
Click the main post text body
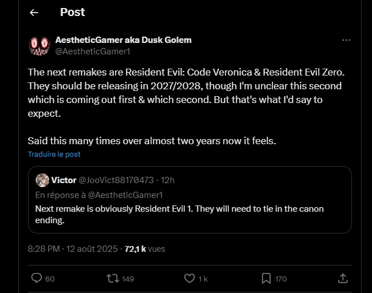click(x=183, y=92)
